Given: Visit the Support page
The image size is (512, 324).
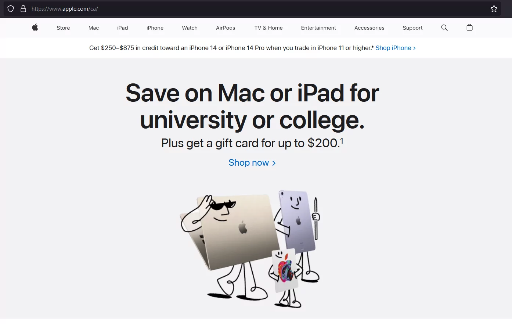Looking at the screenshot, I should click(412, 28).
